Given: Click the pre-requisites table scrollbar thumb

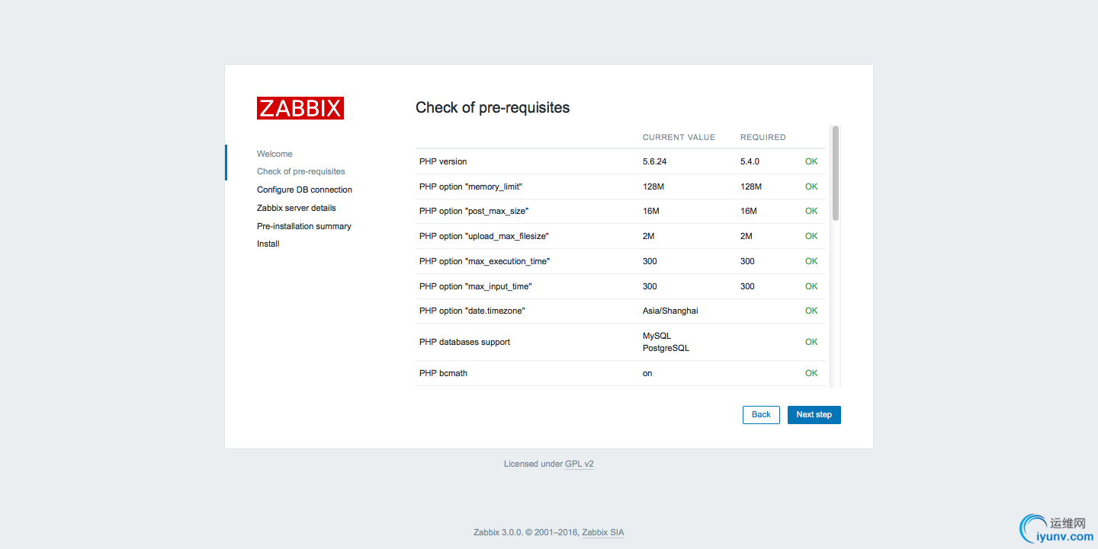Looking at the screenshot, I should click(836, 174).
